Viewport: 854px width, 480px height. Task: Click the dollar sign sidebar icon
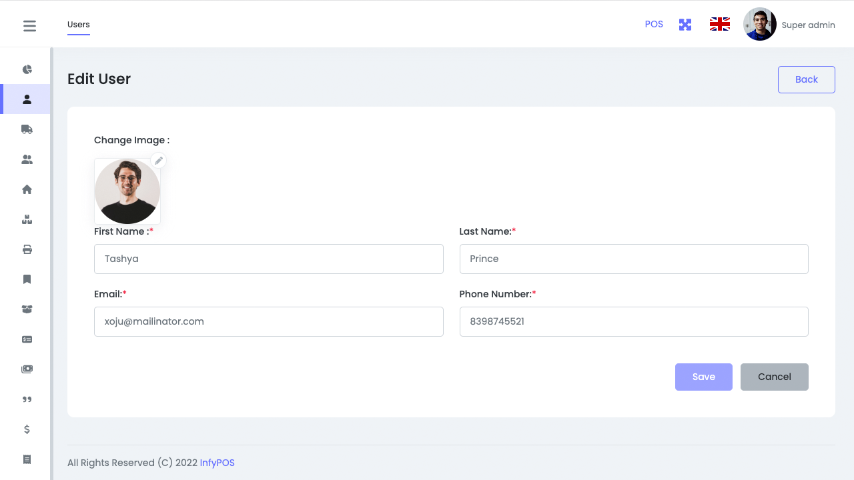click(x=27, y=429)
